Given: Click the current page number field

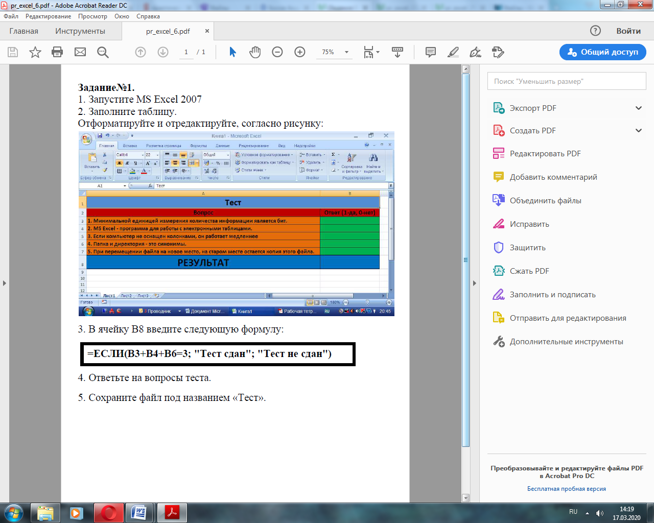Looking at the screenshot, I should coord(186,52).
